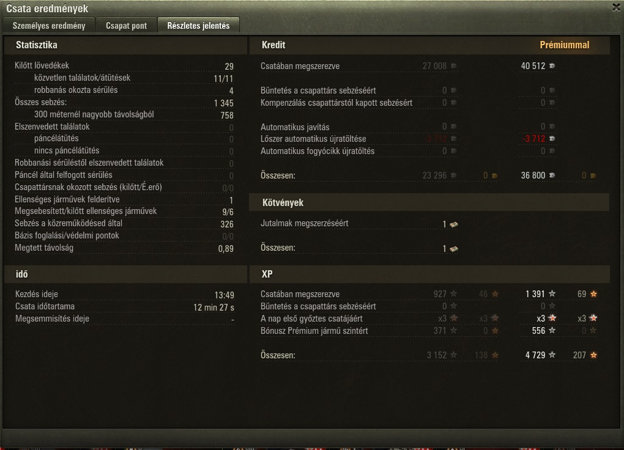Click the red -3 712 ammo resupply cost
This screenshot has width=624, height=450.
coord(533,139)
